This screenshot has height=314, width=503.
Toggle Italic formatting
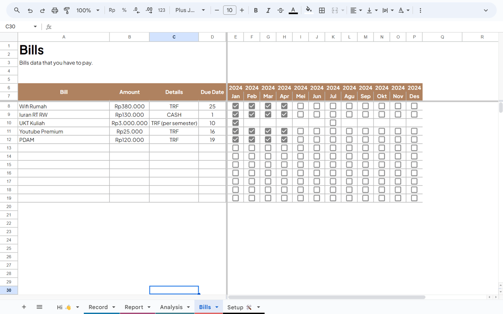click(268, 10)
